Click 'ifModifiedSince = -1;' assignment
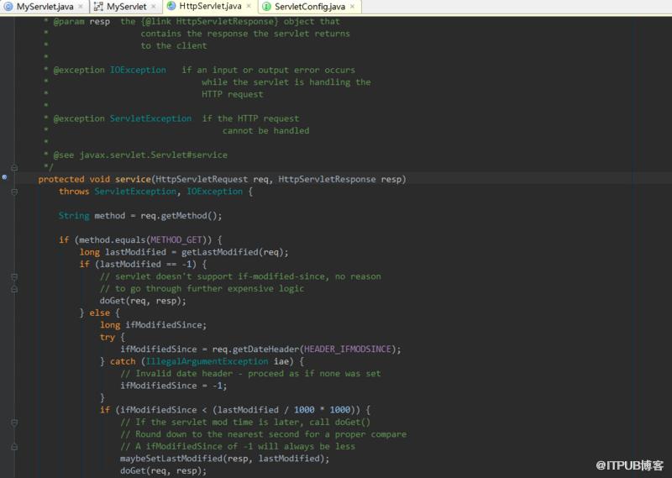 pos(173,386)
